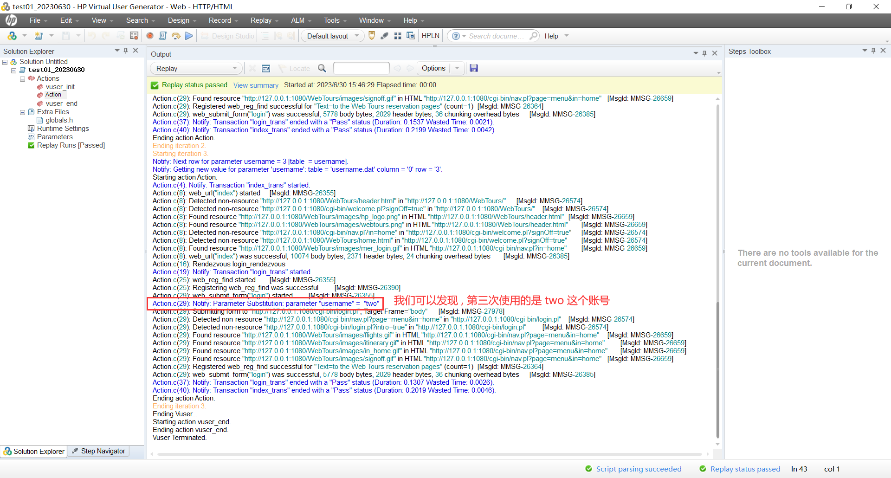Open the dropdown arrow beside toolbar Help
Screen dimensions: 891x478
(567, 36)
